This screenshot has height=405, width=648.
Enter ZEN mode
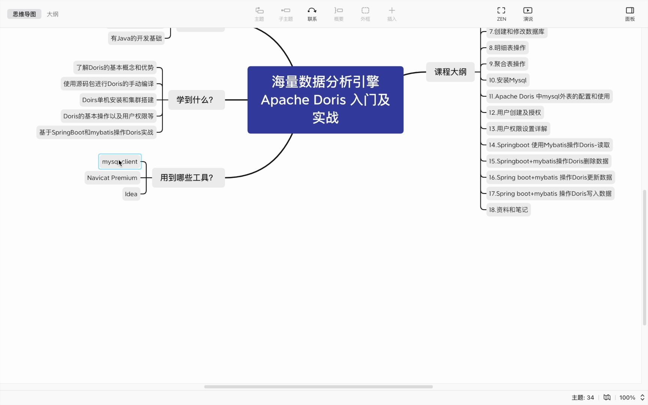pyautogui.click(x=501, y=14)
